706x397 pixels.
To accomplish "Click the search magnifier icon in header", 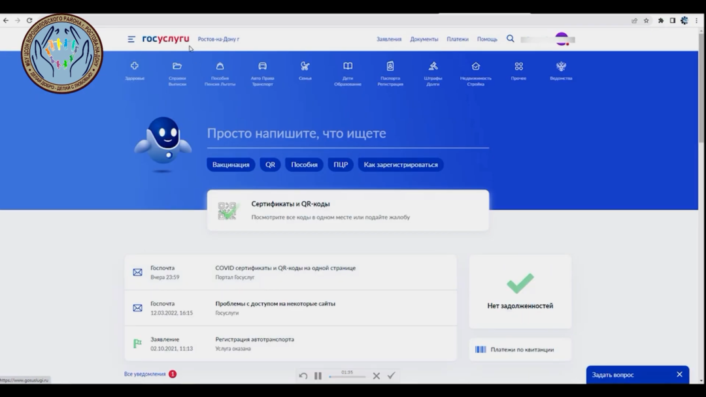I will point(510,39).
